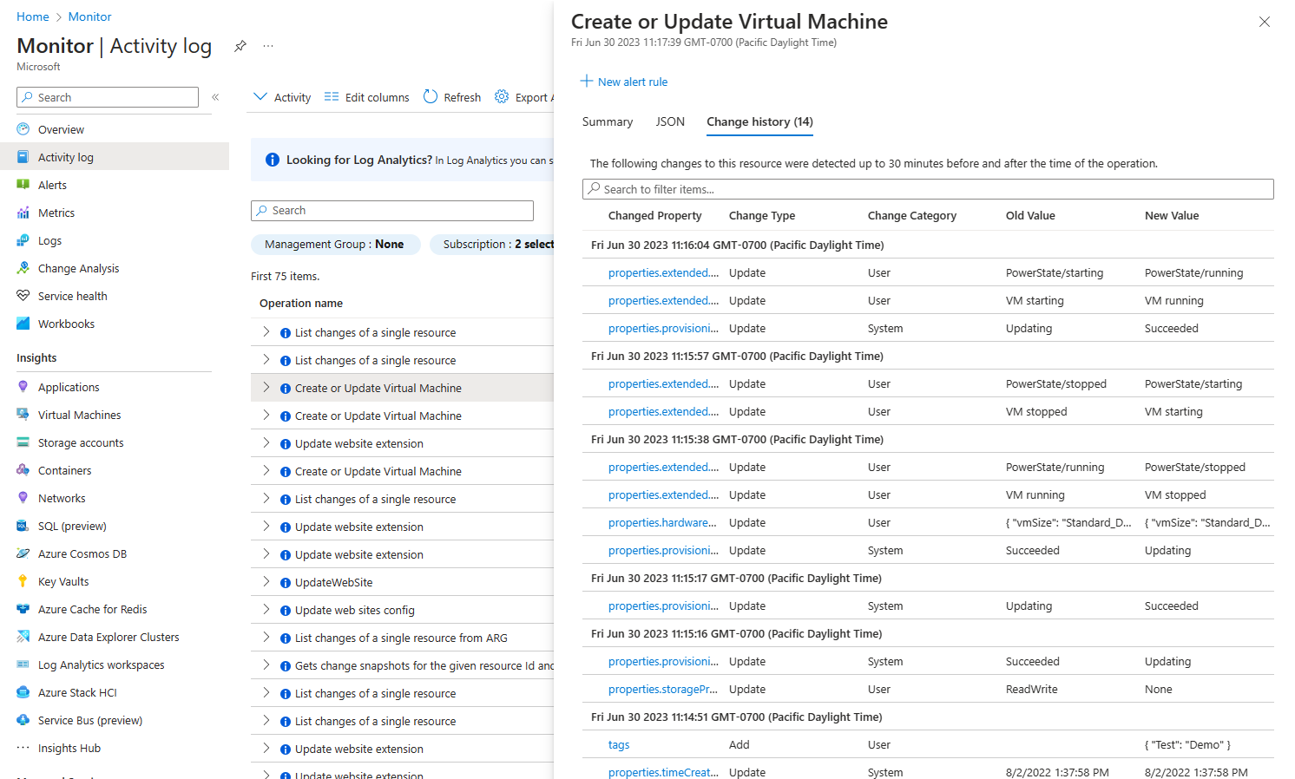The image size is (1295, 779).
Task: Collapse the left navigation menu
Action: tap(215, 97)
